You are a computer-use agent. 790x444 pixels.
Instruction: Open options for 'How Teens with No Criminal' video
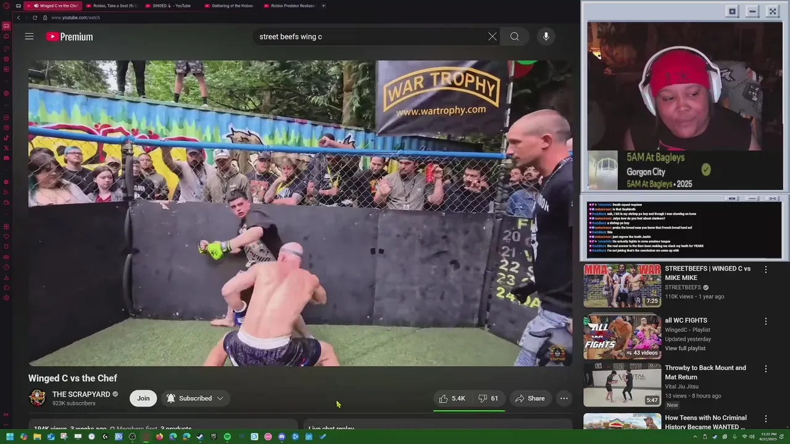pyautogui.click(x=766, y=419)
